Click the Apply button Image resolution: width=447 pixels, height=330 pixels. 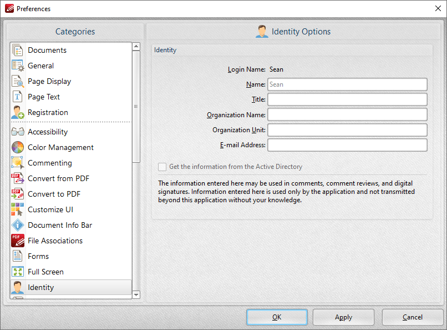tap(343, 317)
